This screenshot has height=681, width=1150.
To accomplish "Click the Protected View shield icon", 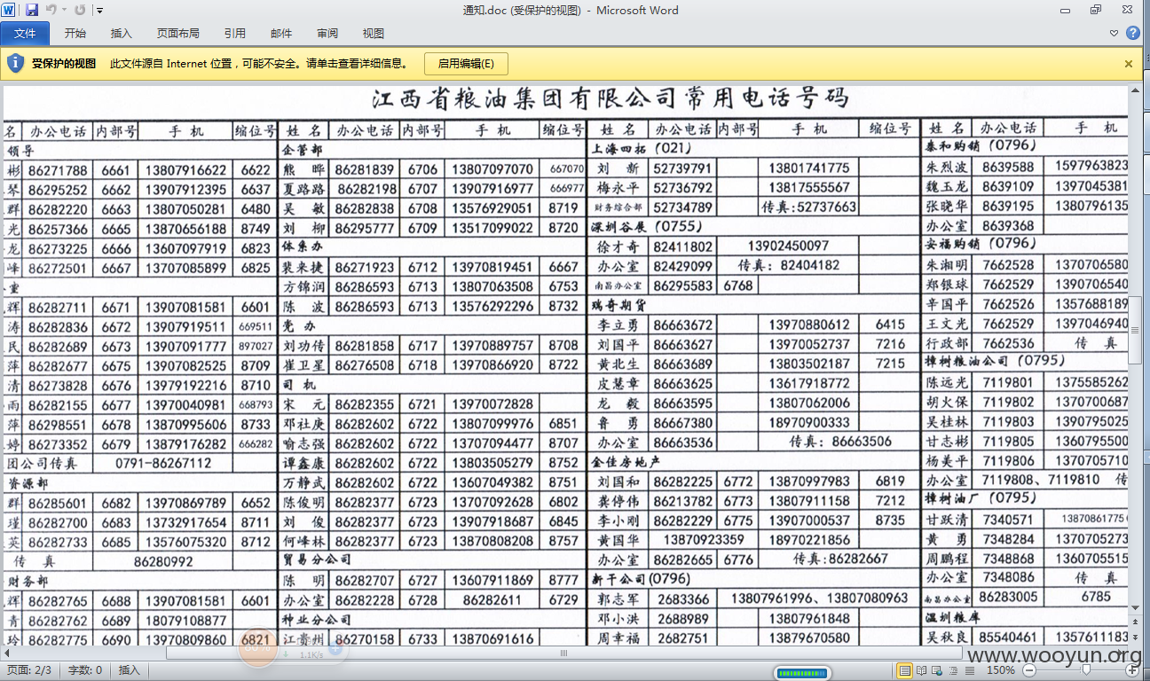I will coord(15,63).
